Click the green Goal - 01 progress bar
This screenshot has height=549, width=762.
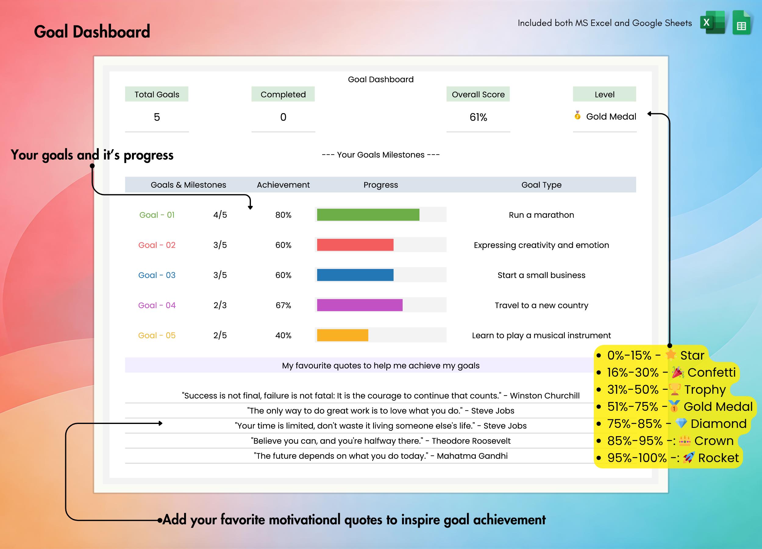368,215
